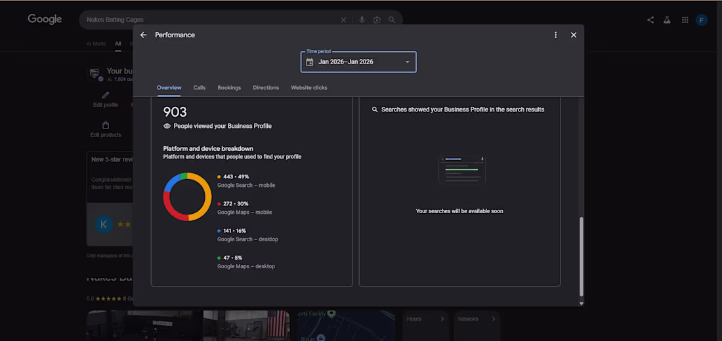
Task: Click the American flag photo thumbnail
Action: pyautogui.click(x=246, y=325)
